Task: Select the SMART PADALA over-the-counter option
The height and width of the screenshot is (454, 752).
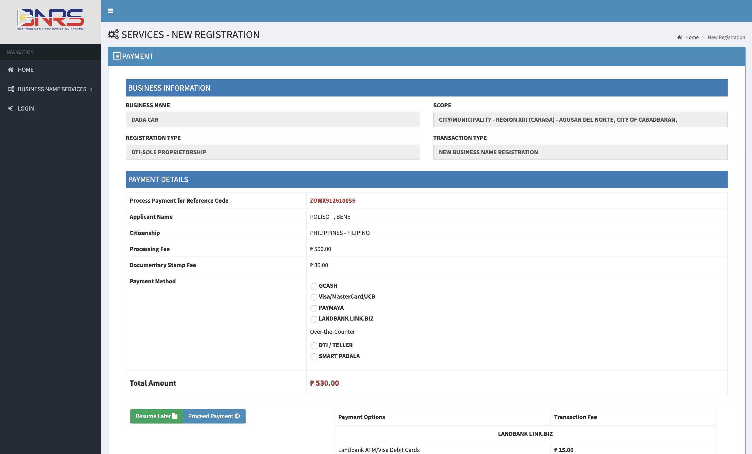Action: [x=314, y=357]
